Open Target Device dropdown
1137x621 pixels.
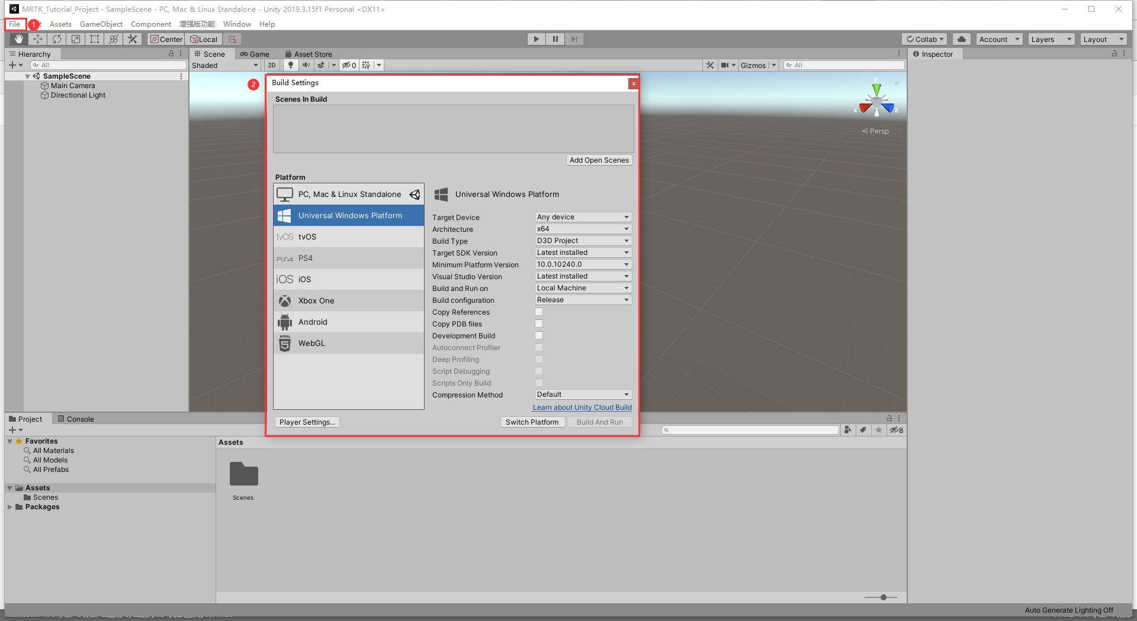583,217
